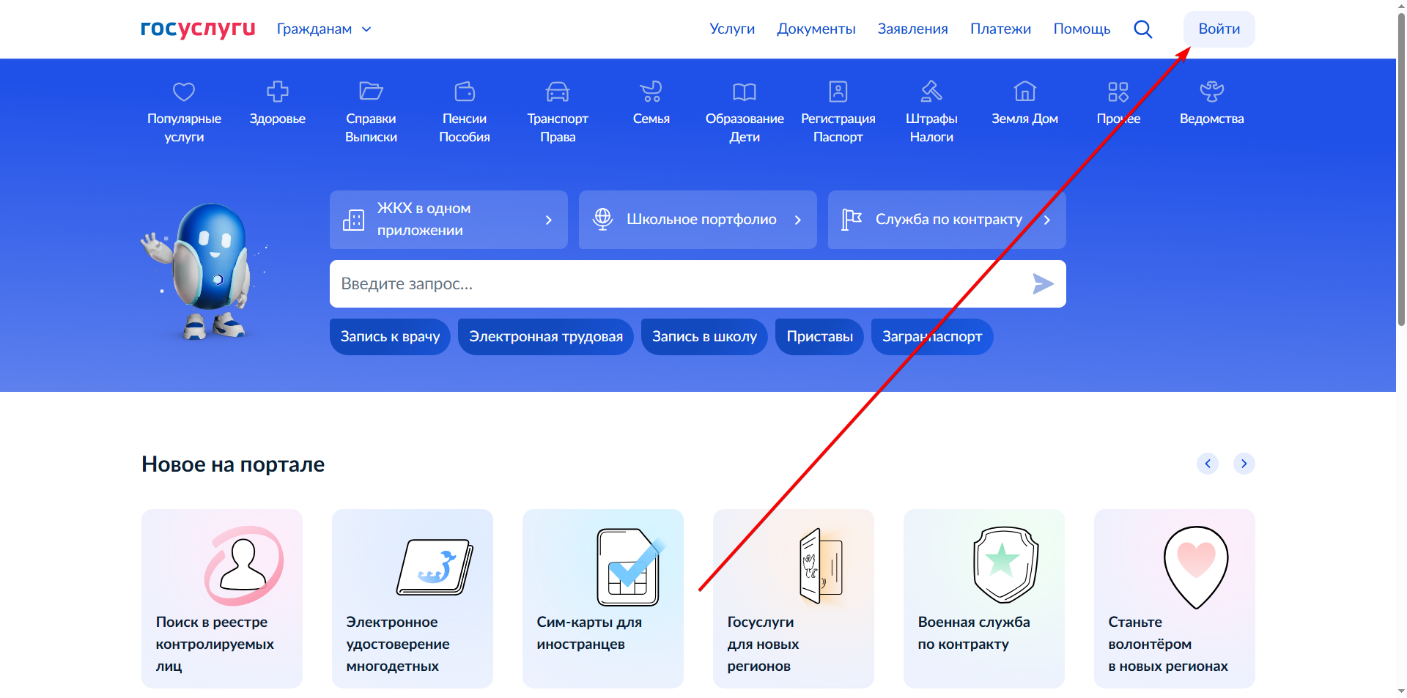Screen dimensions: 1407x698
Task: Click the flag icon on Служба по контракту
Action: pos(852,219)
